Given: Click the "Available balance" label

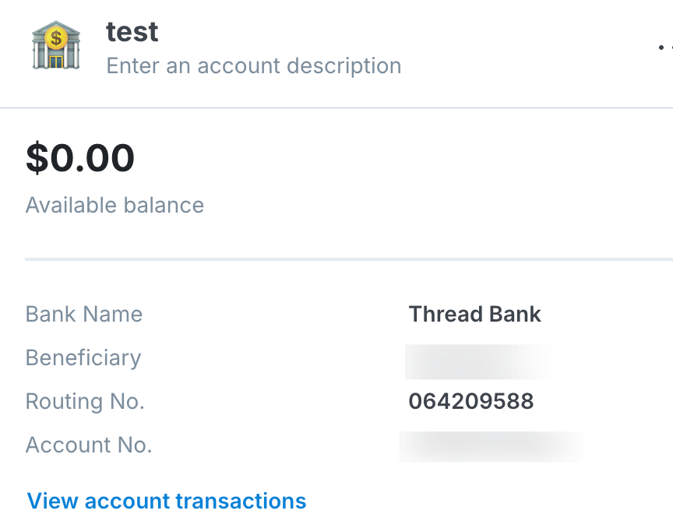Looking at the screenshot, I should click(x=115, y=206).
